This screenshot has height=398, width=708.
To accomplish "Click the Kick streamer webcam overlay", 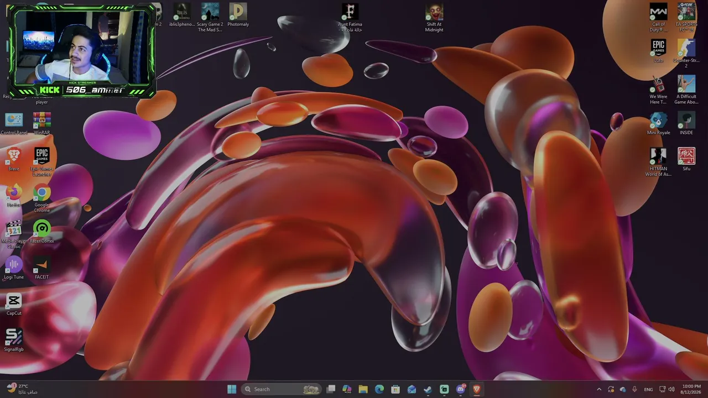I will coord(81,51).
